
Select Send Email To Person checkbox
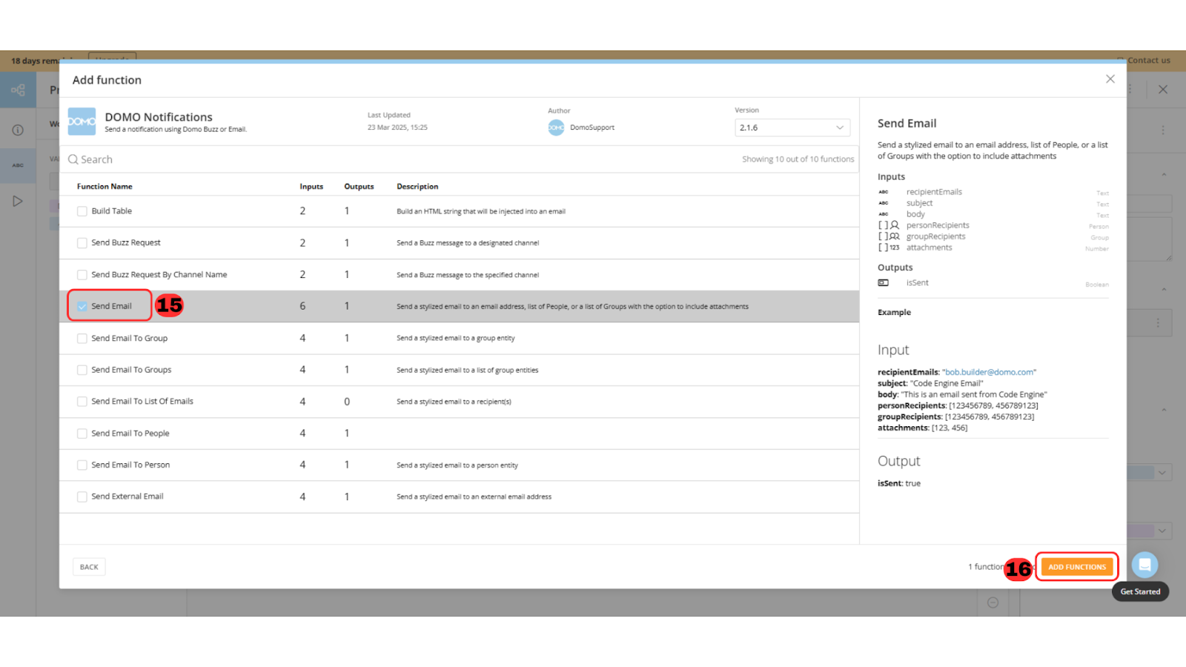pyautogui.click(x=82, y=465)
